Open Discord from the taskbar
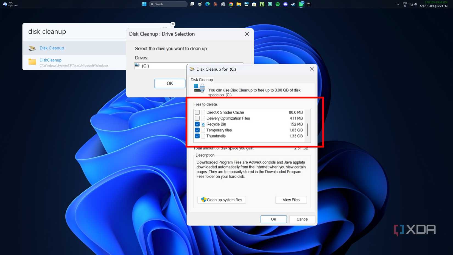This screenshot has width=453, height=255. pyautogui.click(x=286, y=4)
